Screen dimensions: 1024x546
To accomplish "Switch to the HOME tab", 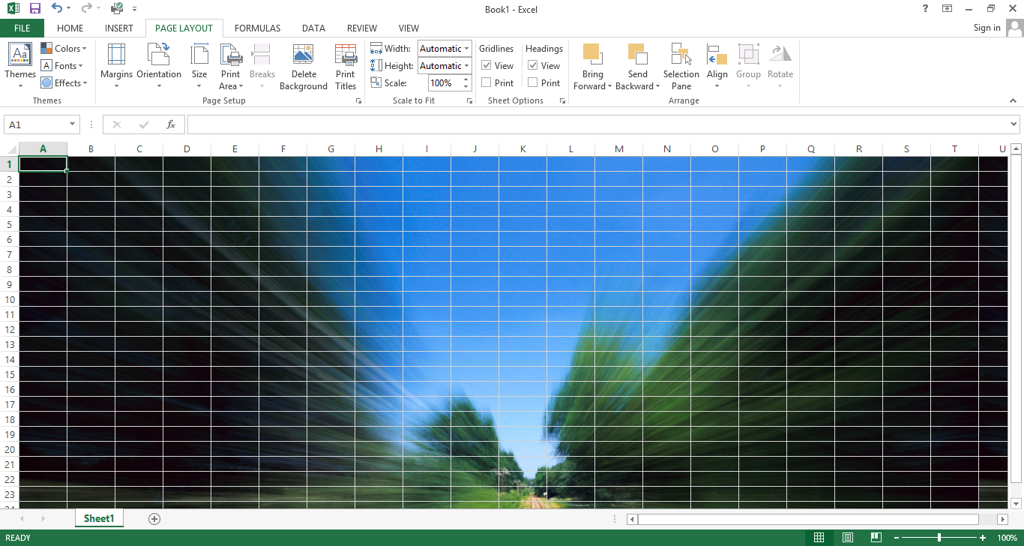I will pos(70,28).
